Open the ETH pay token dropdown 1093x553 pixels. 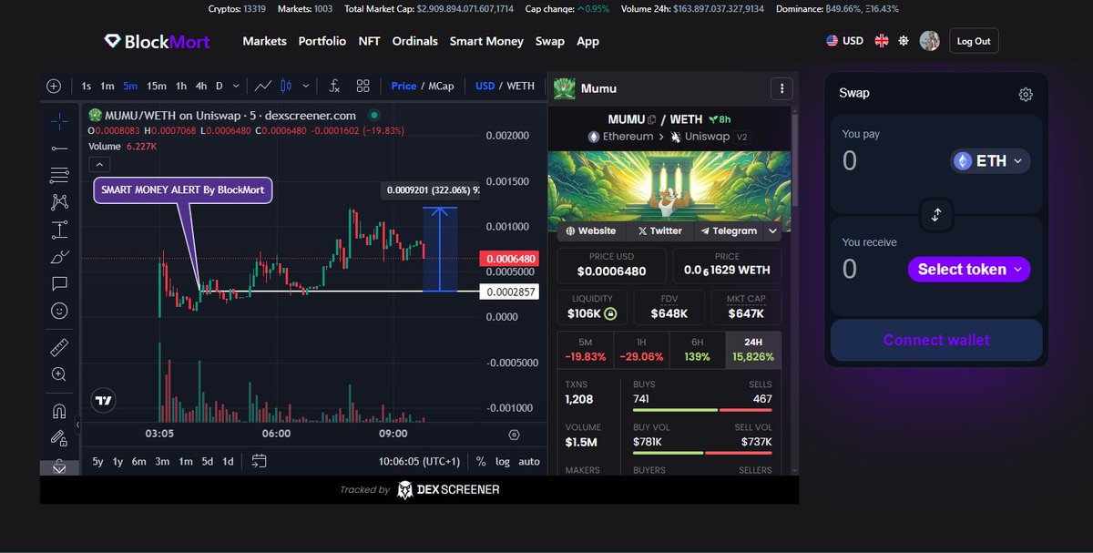coord(991,161)
